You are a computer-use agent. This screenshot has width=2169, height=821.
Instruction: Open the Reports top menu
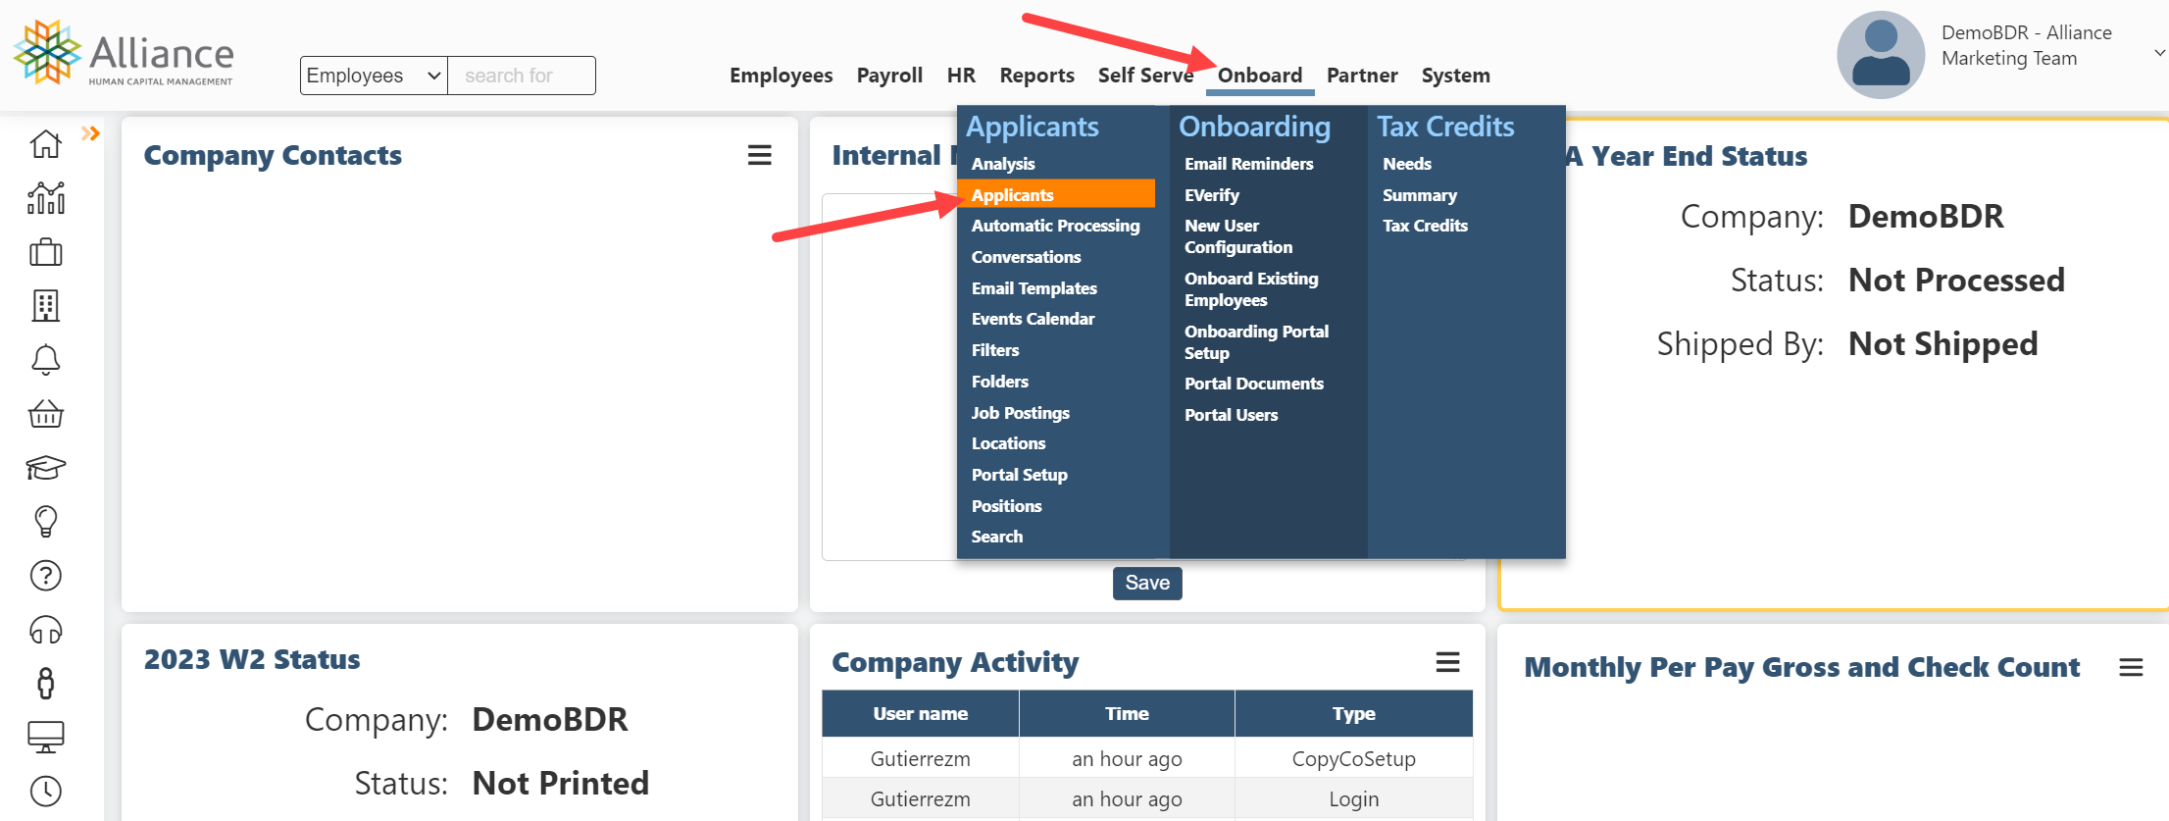(1036, 76)
